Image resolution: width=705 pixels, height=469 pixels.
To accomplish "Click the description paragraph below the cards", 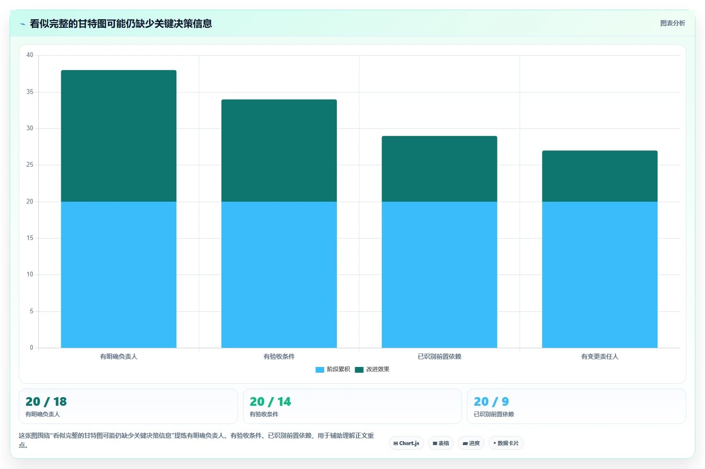I will click(x=196, y=440).
